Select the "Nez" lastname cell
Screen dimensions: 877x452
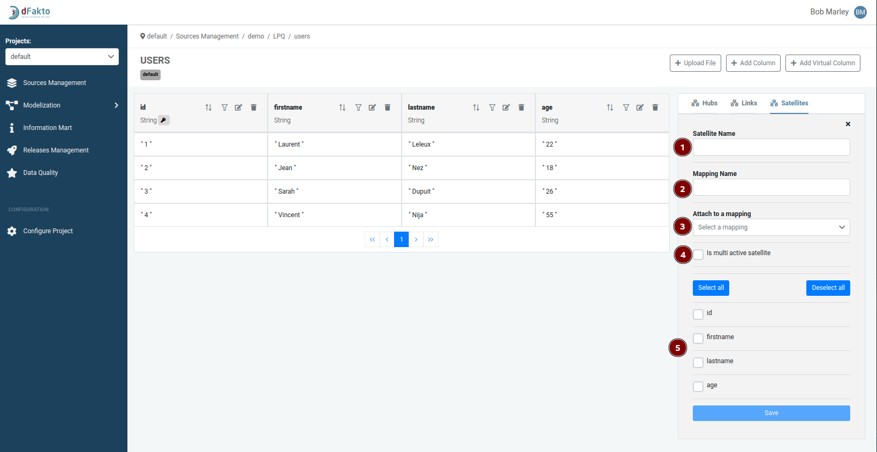468,168
